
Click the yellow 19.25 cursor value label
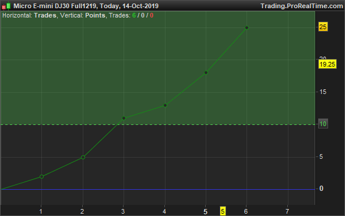(x=328, y=64)
